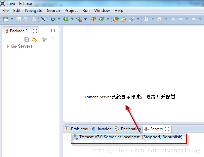This screenshot has height=157, width=204.
Task: Close the Servers view tab
Action: pos(167,129)
